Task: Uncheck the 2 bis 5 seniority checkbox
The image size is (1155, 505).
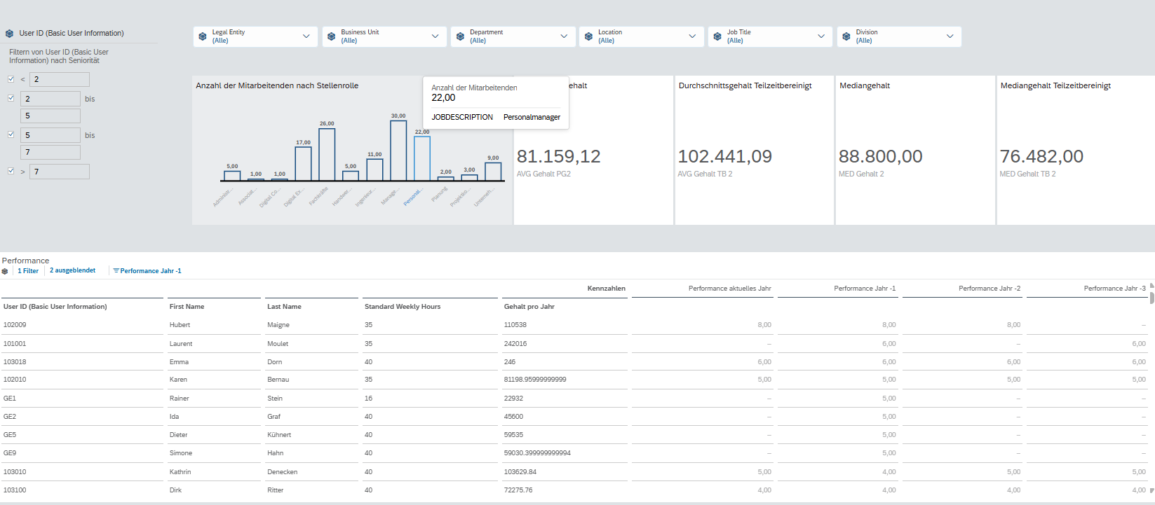Action: pos(11,98)
